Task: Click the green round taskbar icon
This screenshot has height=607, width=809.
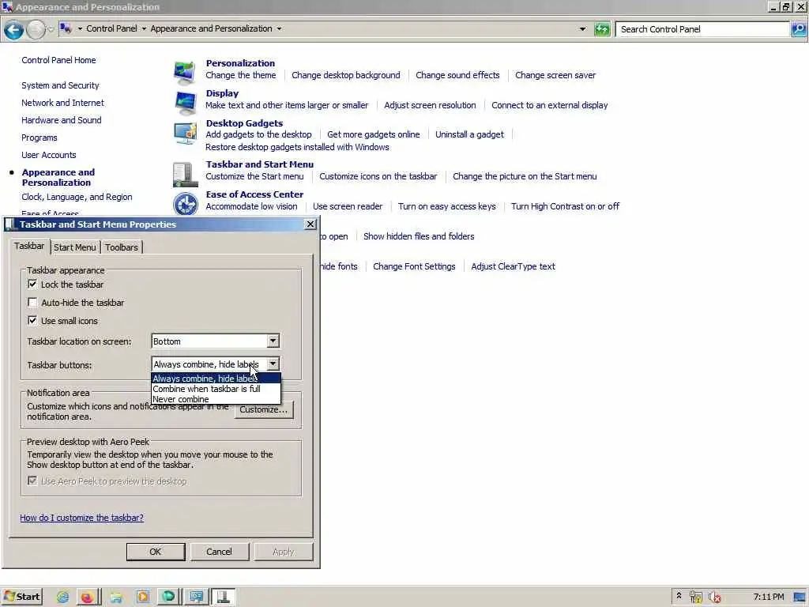Action: point(168,597)
